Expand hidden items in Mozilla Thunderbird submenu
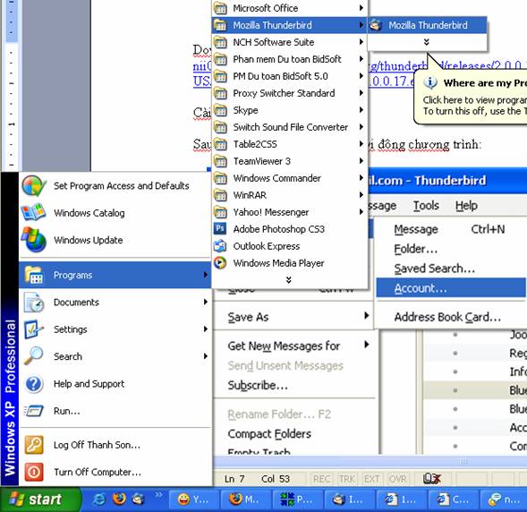Viewport: 527px width, 512px height. 427,42
